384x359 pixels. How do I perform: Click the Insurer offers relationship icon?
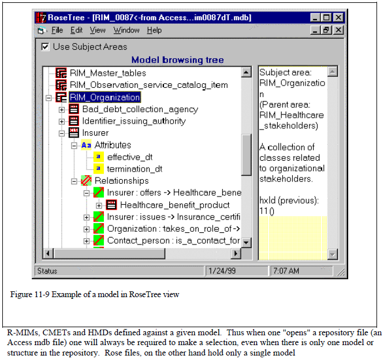(x=99, y=193)
